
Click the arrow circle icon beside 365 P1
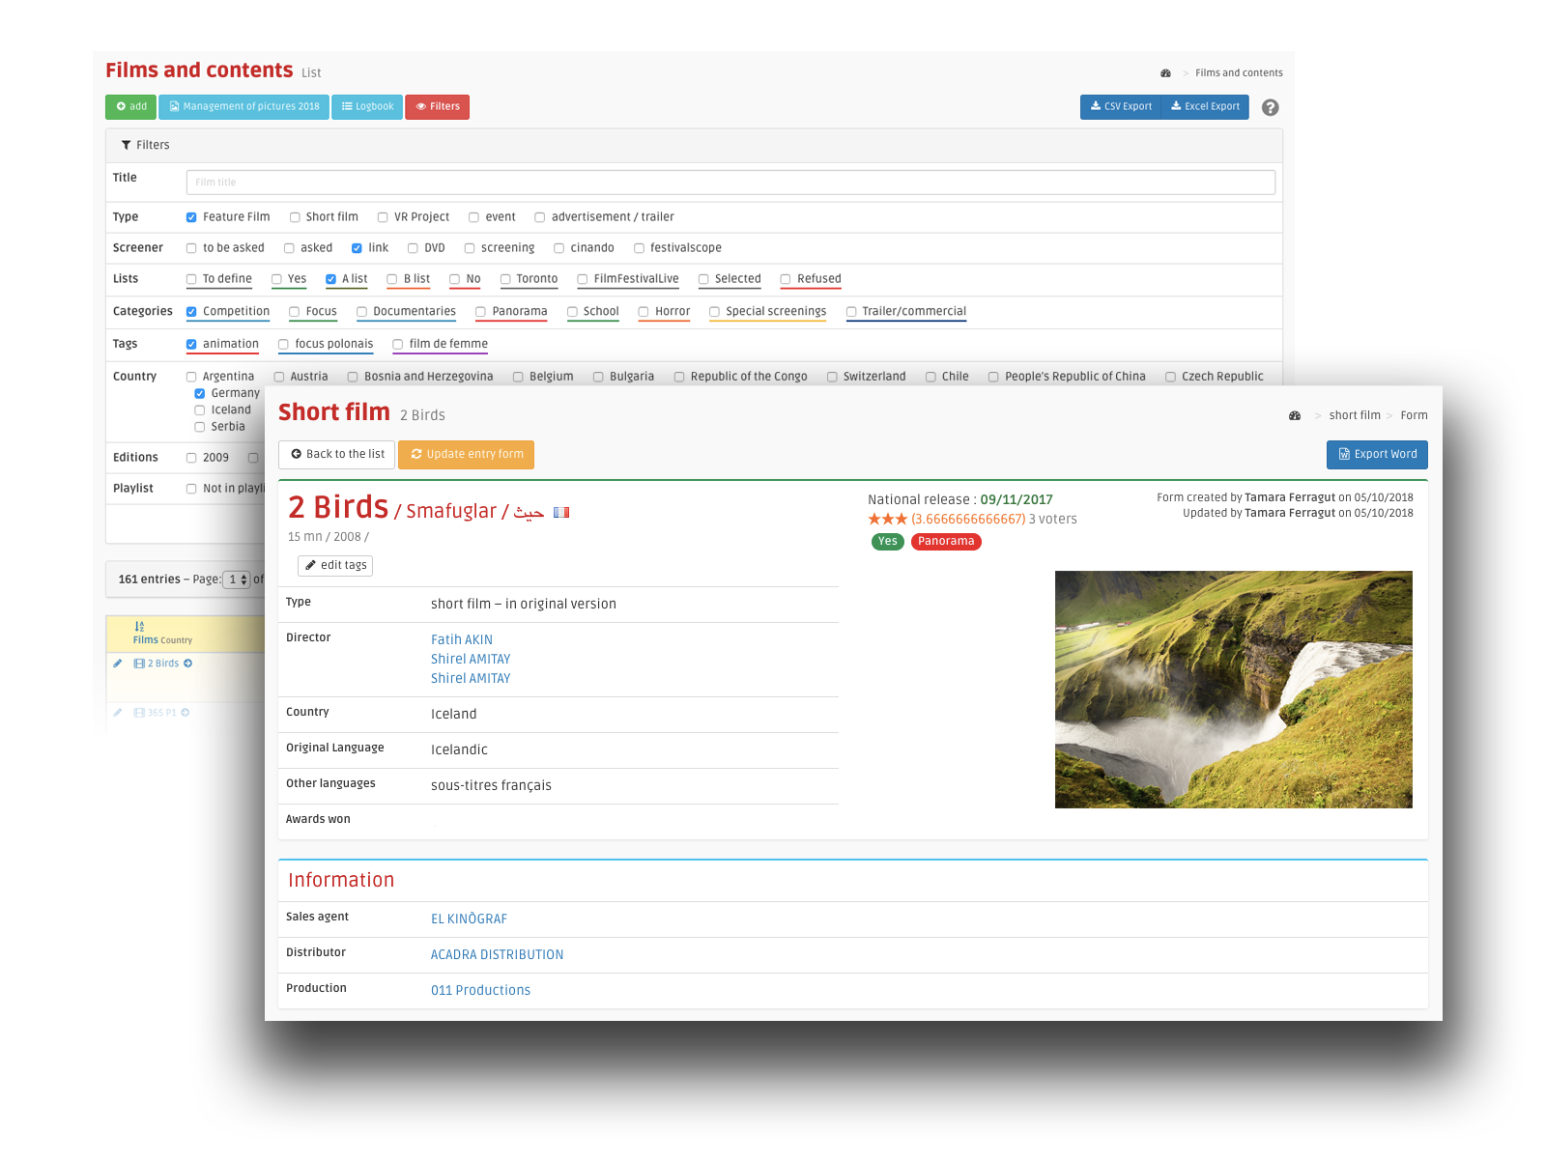click(x=185, y=713)
